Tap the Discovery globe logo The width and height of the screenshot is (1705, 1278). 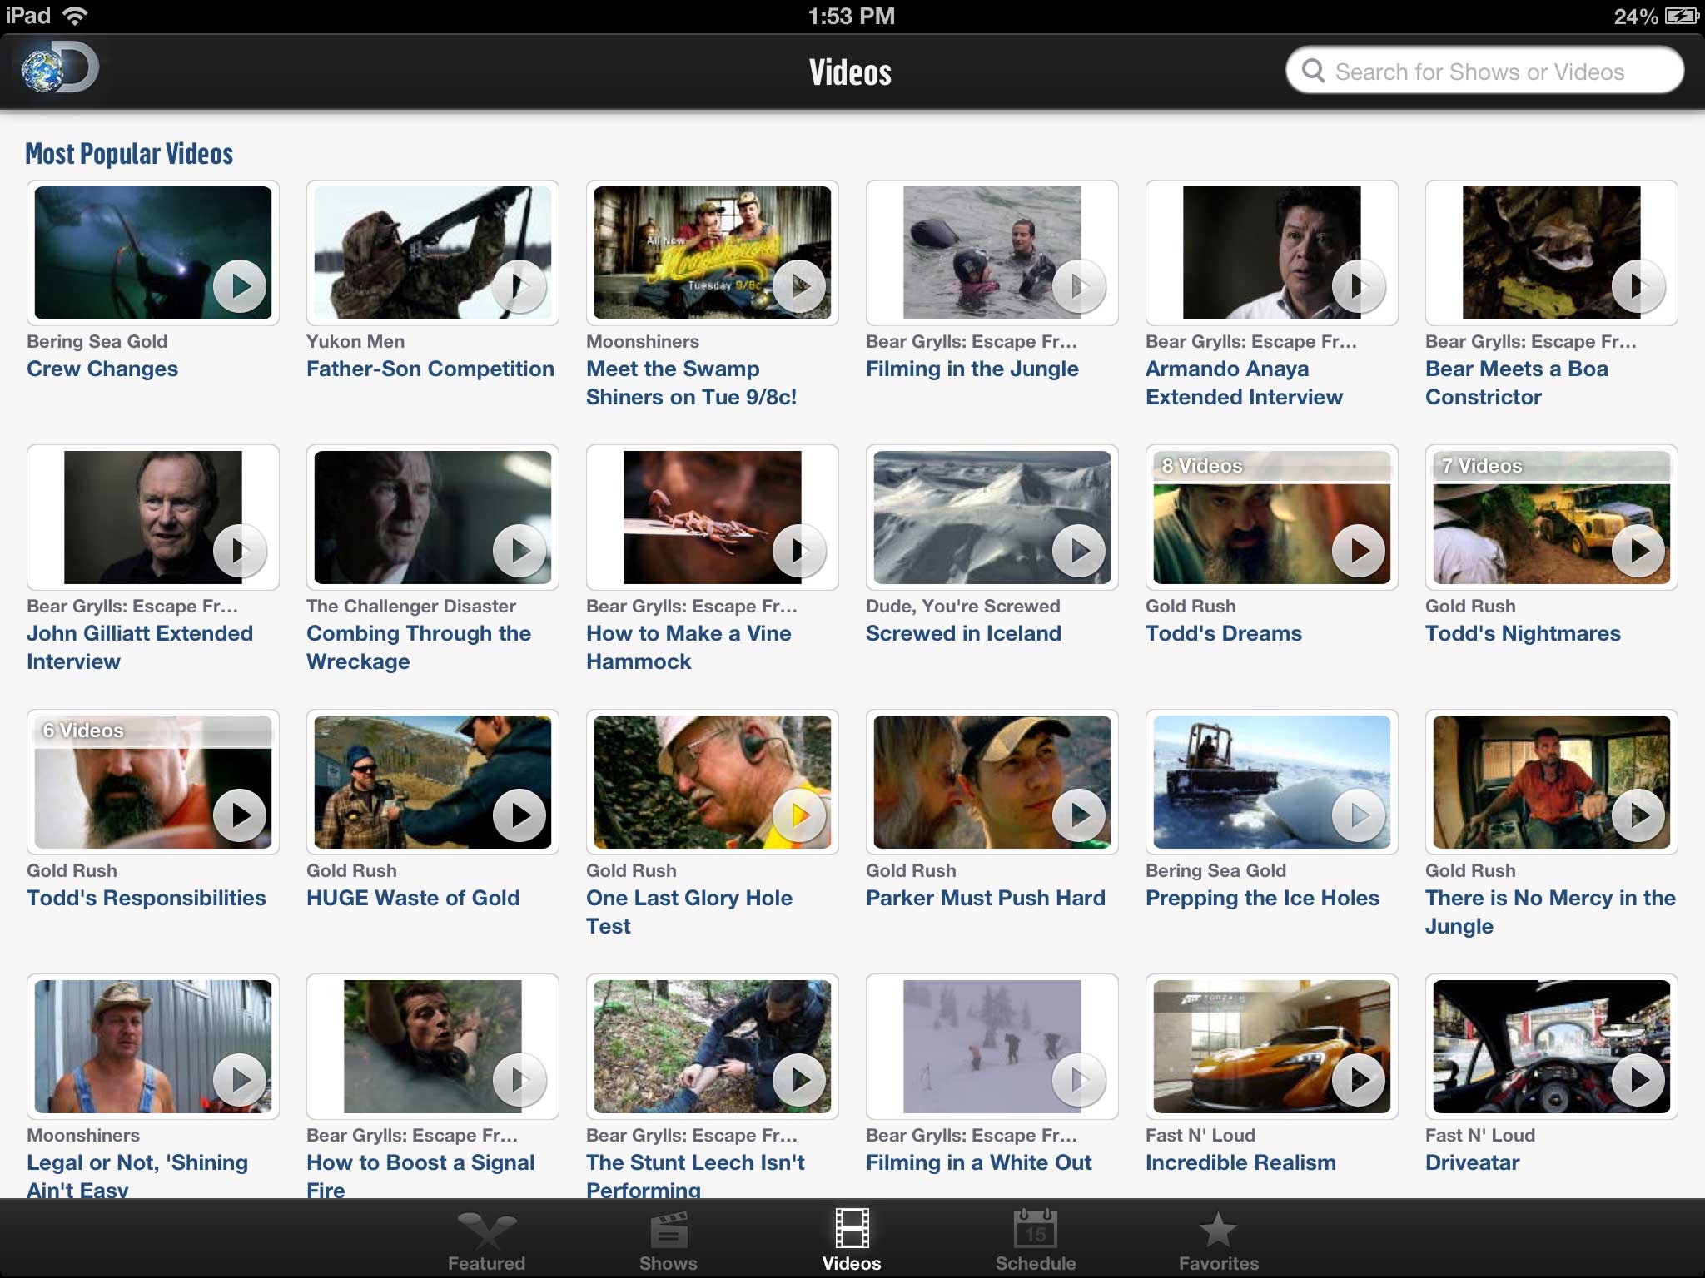pos(60,70)
